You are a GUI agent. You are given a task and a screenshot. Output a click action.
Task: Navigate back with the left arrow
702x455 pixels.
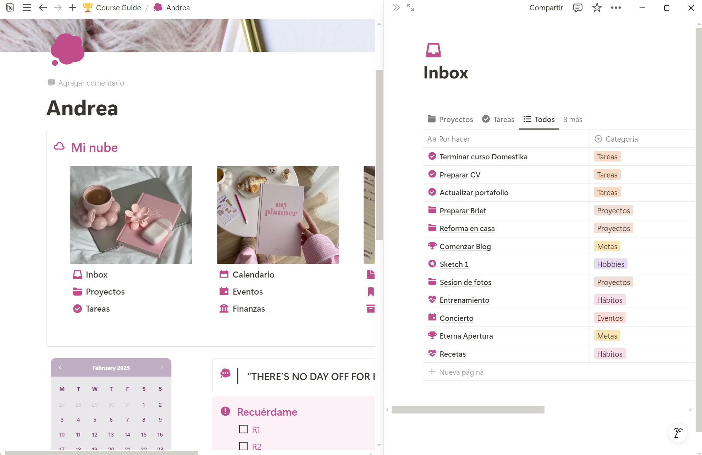pos(43,7)
